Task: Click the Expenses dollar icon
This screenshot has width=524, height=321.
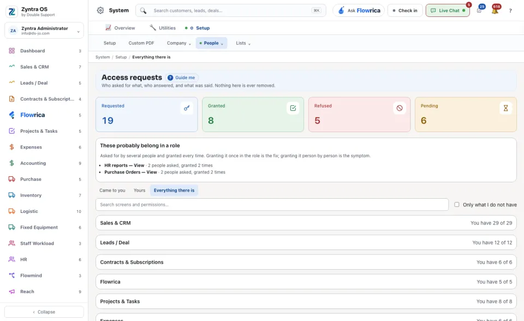Action: 11,147
